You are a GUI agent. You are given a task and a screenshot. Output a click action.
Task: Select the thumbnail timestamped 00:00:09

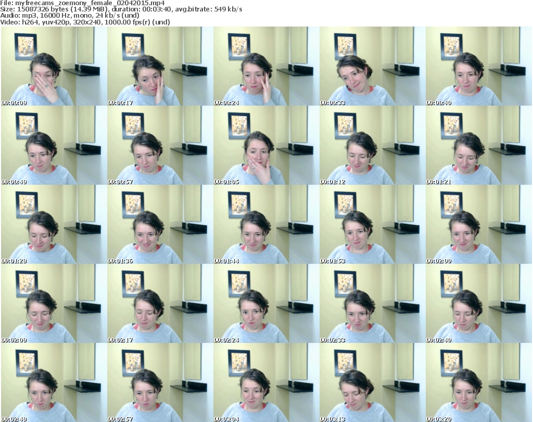[54, 66]
